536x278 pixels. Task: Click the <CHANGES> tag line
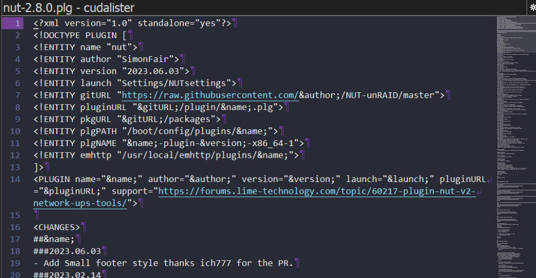click(57, 227)
